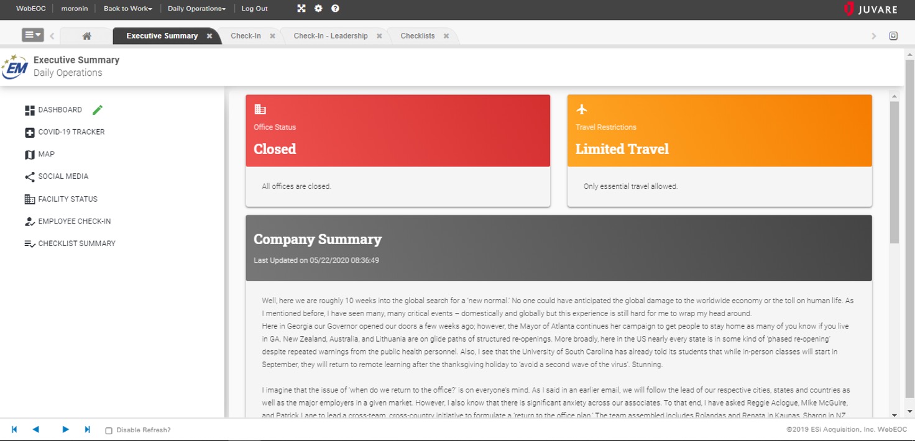
Task: Close the Check-In - Leadership tab
Action: point(379,36)
